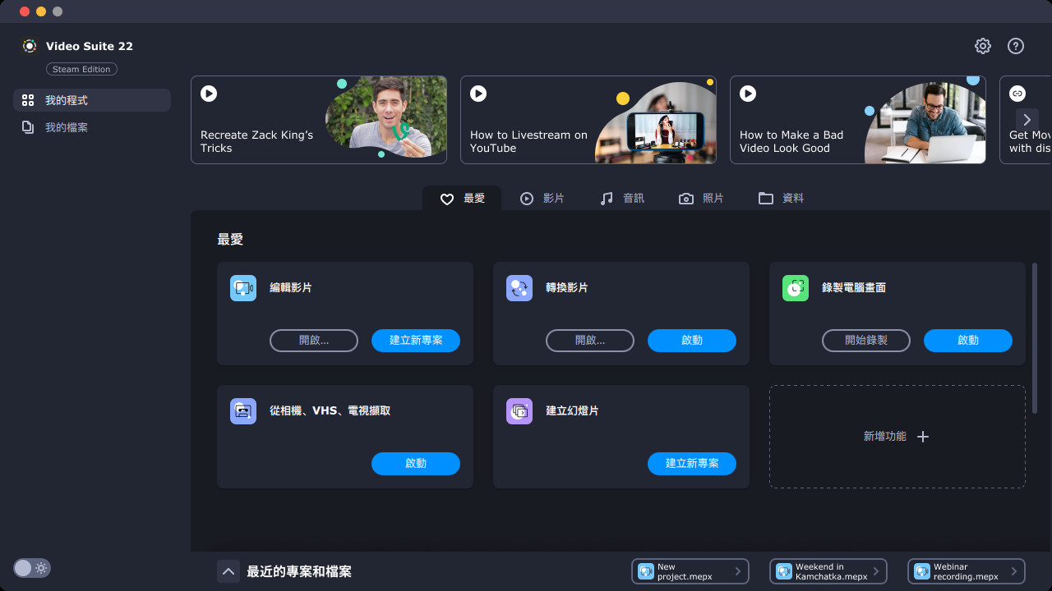Open the settings gear icon
Image resolution: width=1052 pixels, height=591 pixels.
pyautogui.click(x=983, y=46)
